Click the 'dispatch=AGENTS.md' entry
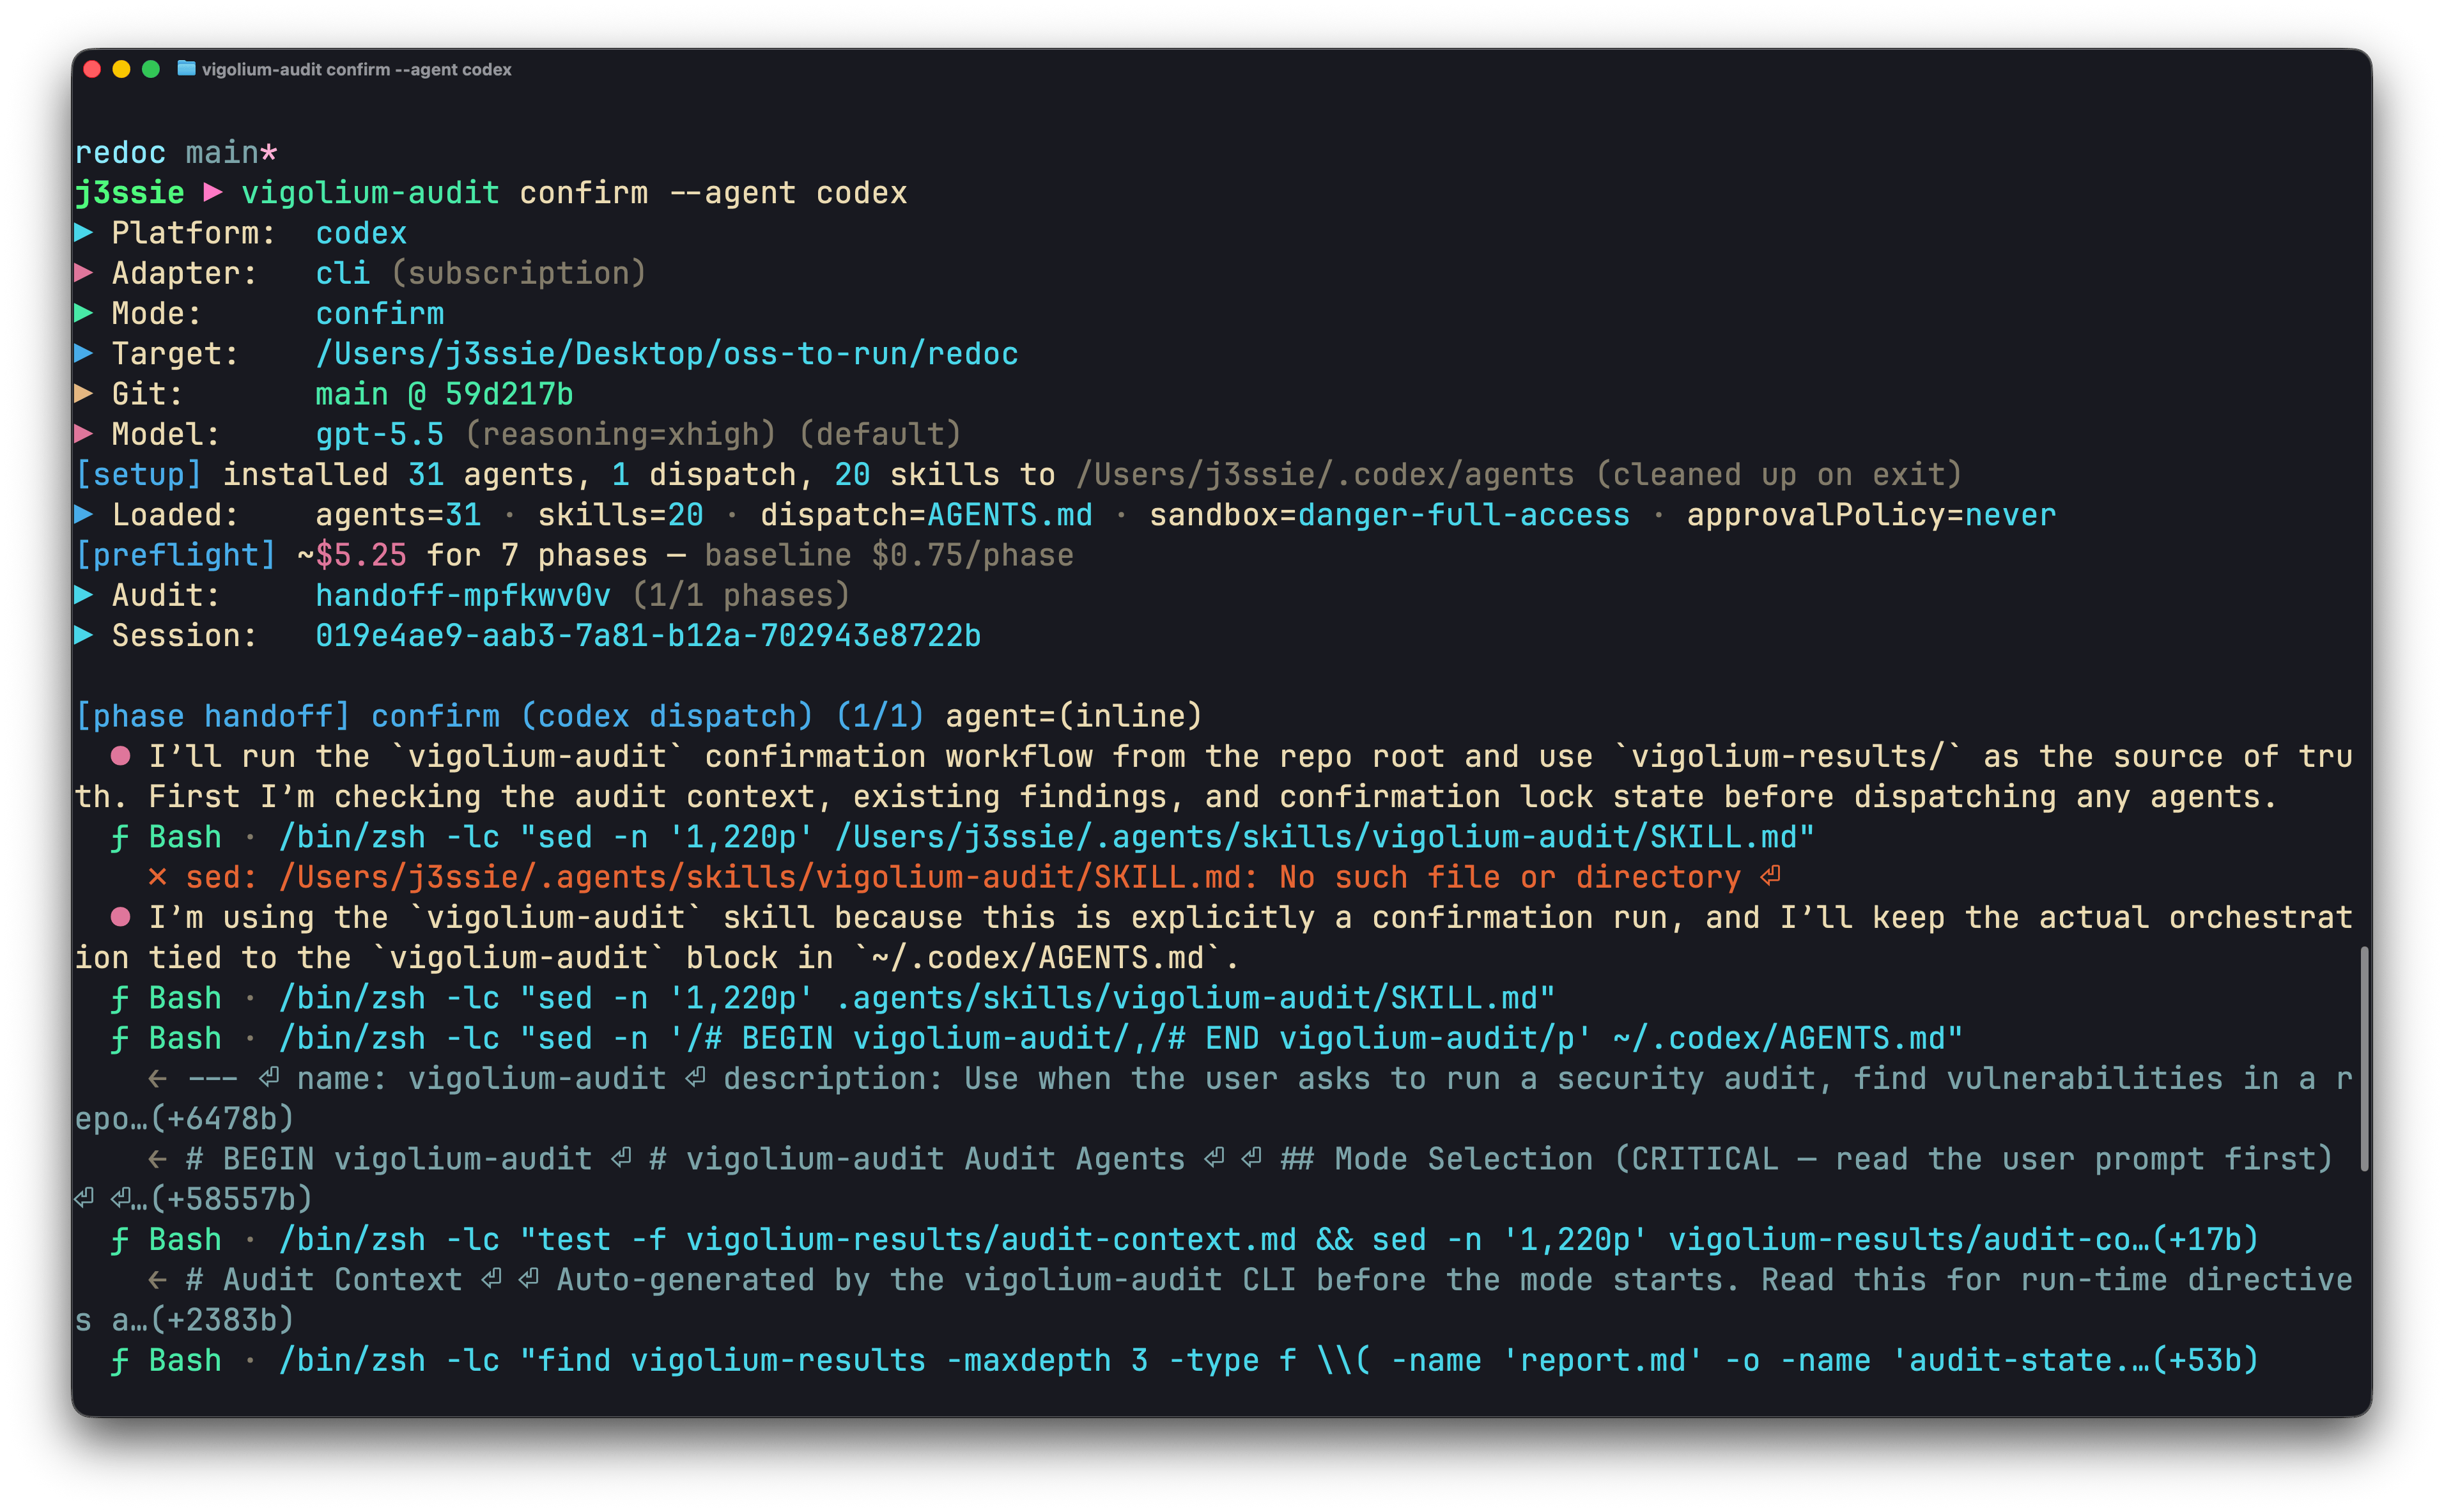The width and height of the screenshot is (2444, 1512). click(x=926, y=515)
